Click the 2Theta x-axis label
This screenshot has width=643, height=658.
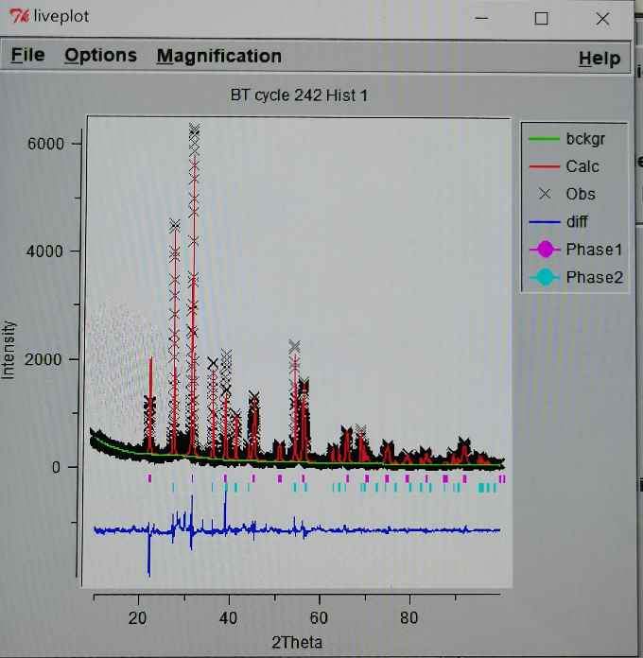tap(297, 643)
